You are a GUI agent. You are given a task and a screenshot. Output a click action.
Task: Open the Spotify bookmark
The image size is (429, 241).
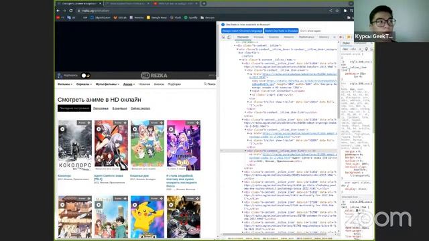(190, 17)
